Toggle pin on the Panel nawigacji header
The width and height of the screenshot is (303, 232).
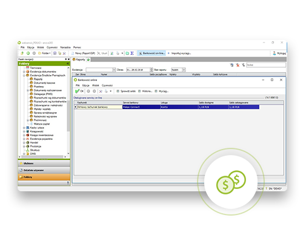pyautogui.click(x=66, y=59)
